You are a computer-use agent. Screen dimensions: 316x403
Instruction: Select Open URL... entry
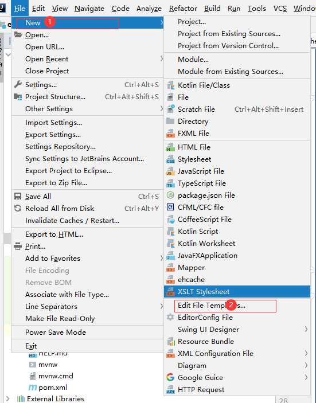coord(87,47)
